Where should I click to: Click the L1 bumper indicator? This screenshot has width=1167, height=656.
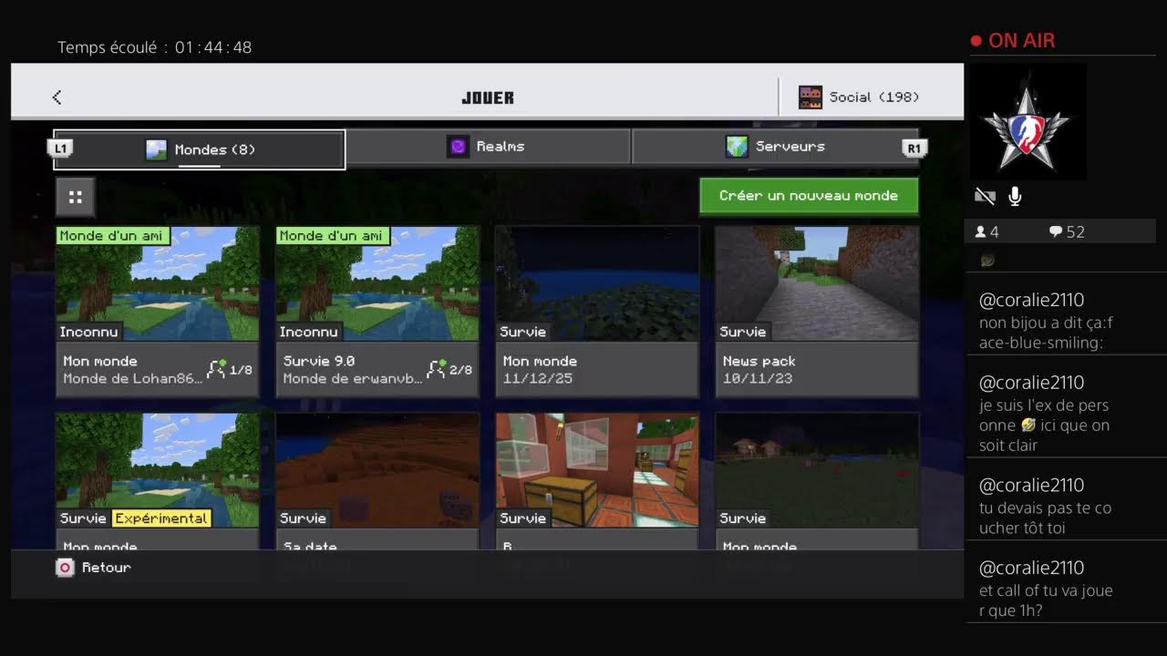(x=60, y=148)
